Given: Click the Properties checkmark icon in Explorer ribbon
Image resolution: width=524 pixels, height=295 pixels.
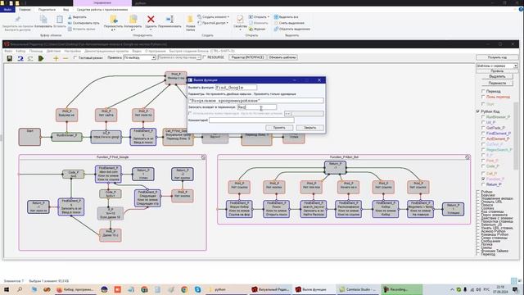Looking at the screenshot, I should coord(240,19).
